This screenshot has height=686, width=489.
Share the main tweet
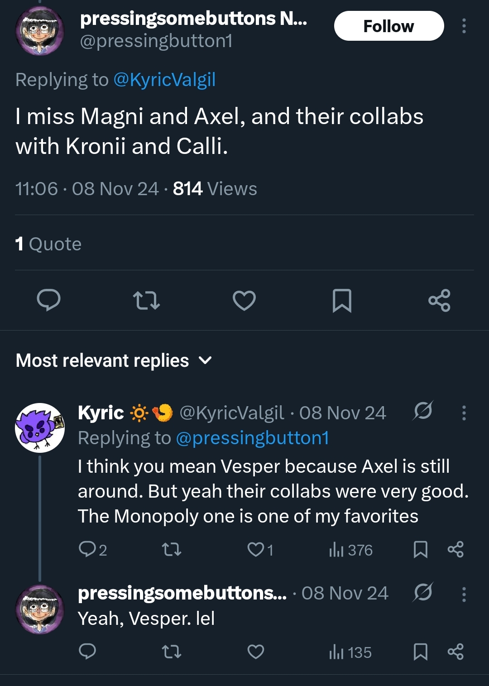pyautogui.click(x=439, y=300)
